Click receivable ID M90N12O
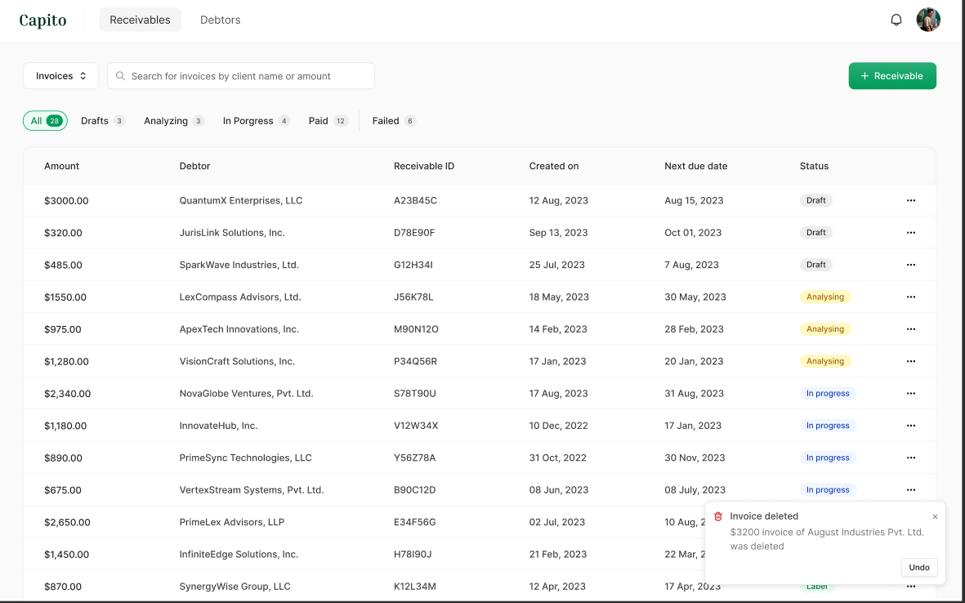The width and height of the screenshot is (965, 603). point(416,329)
